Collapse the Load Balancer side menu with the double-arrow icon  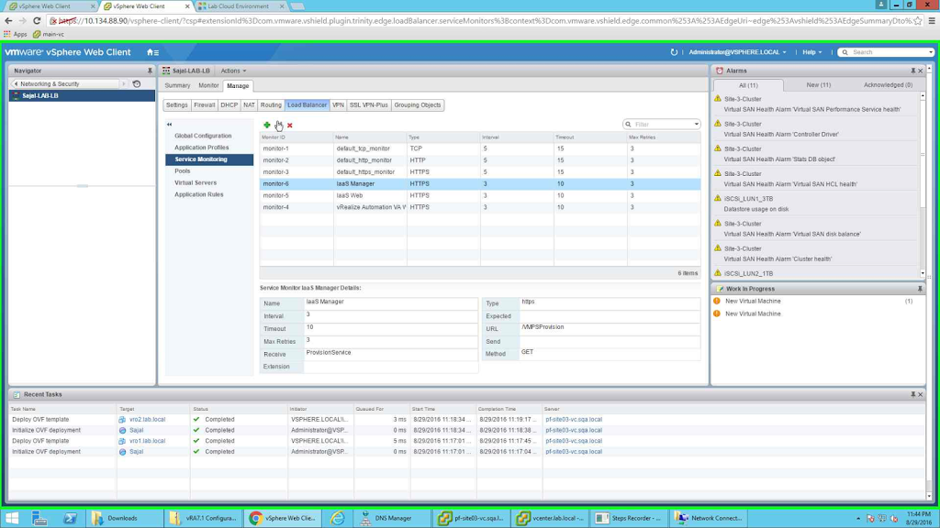[x=169, y=125]
